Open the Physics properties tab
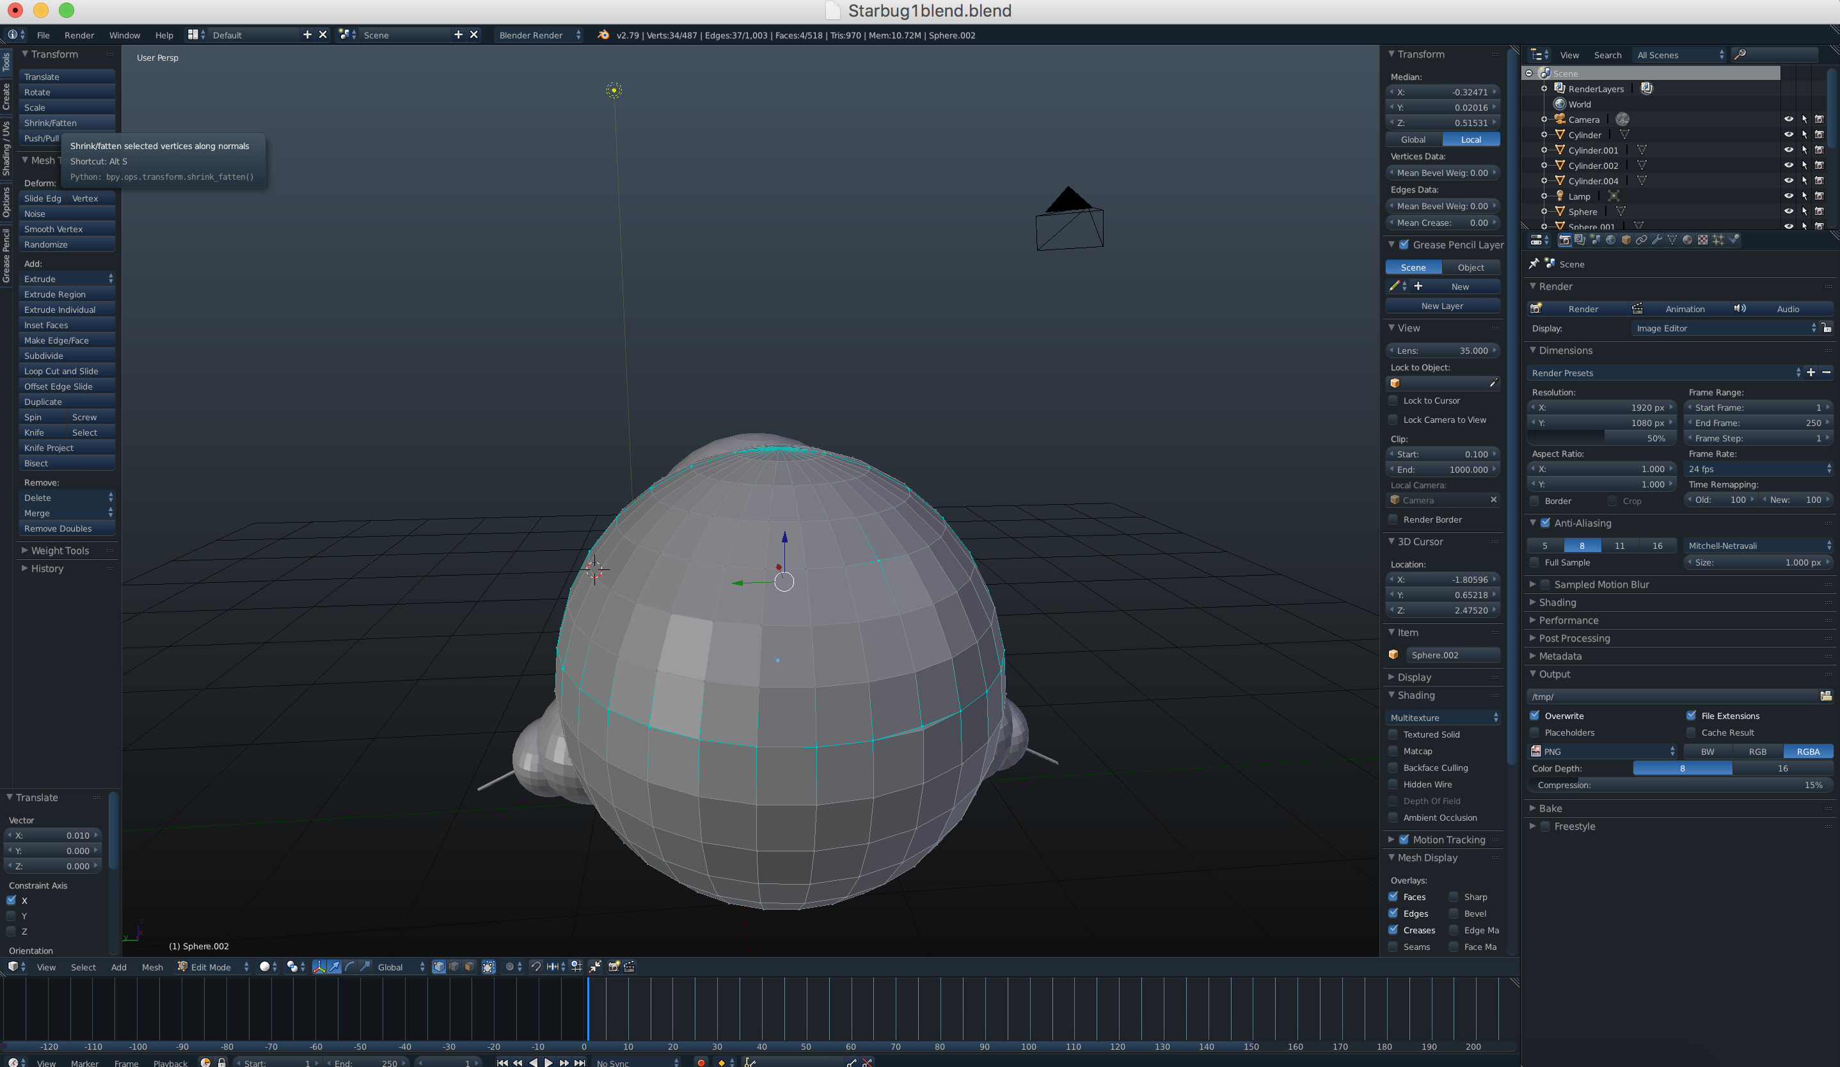Screen dimensions: 1840x1067 point(1734,239)
